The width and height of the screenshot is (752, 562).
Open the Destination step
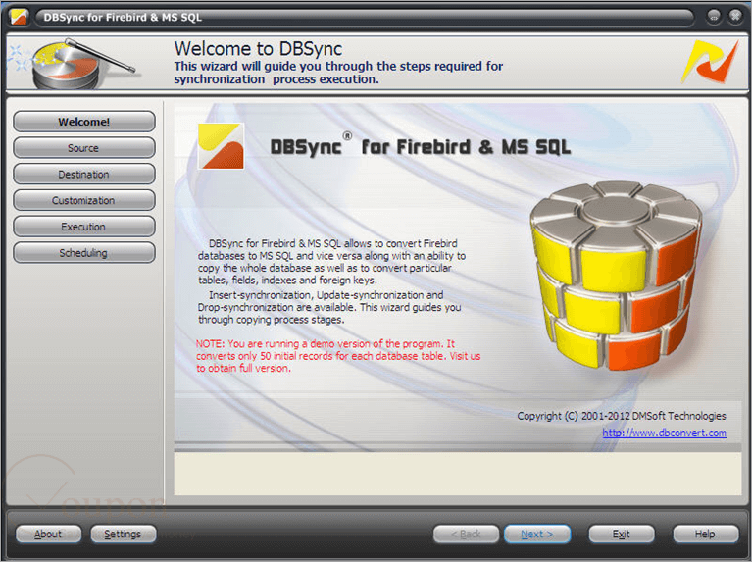pyautogui.click(x=84, y=175)
